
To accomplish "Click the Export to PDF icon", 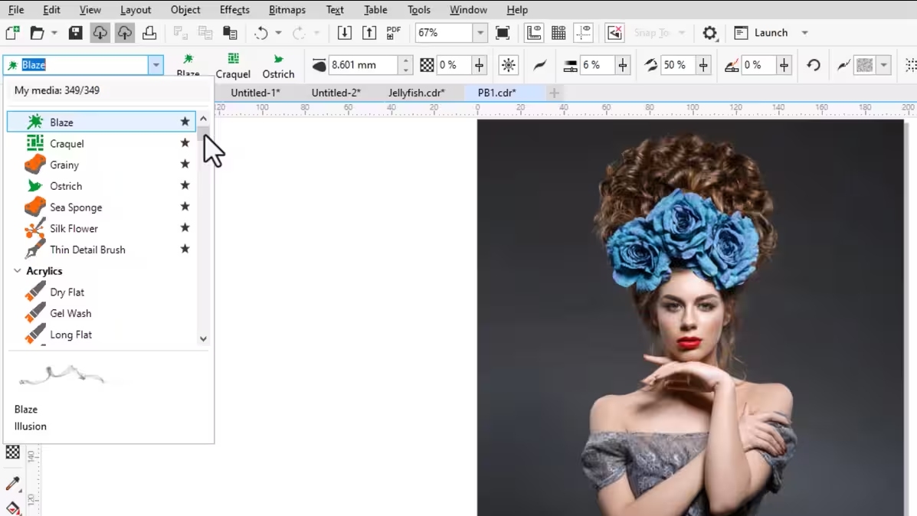I will click(x=394, y=33).
